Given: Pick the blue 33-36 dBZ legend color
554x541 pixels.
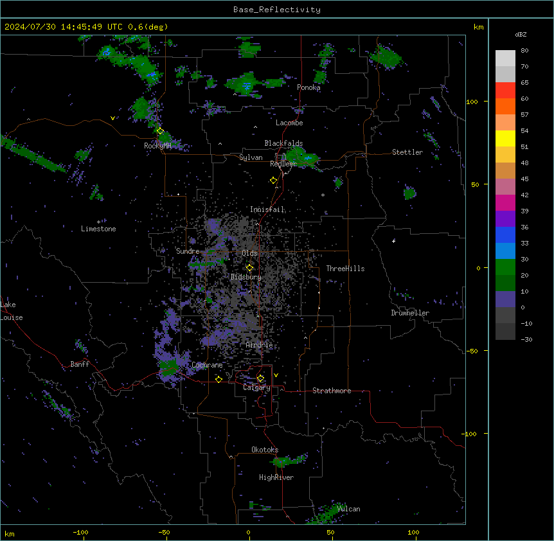Looking at the screenshot, I should tap(505, 235).
